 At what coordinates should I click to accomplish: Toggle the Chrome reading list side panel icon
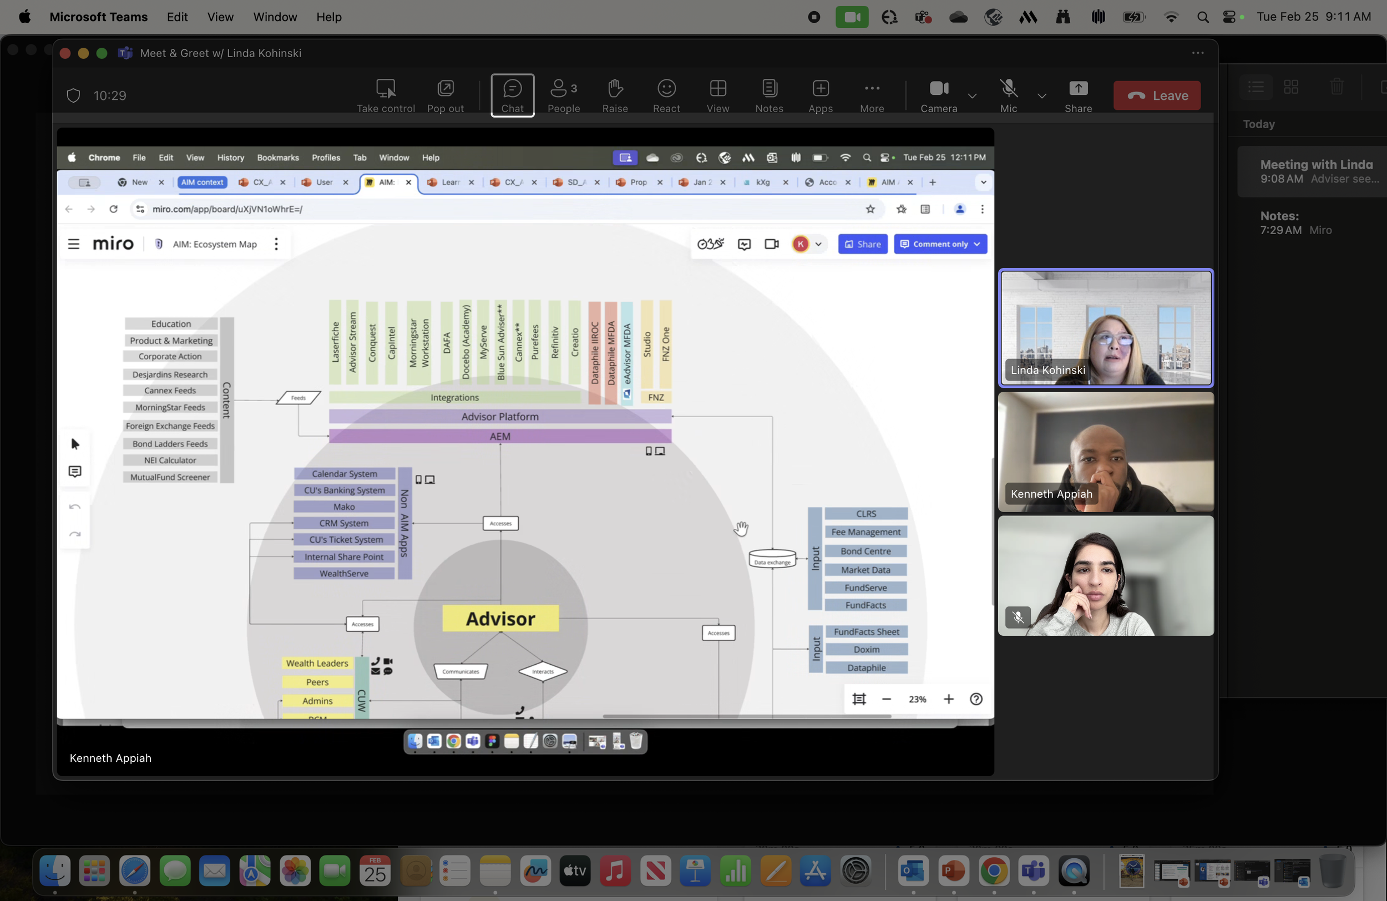925,209
